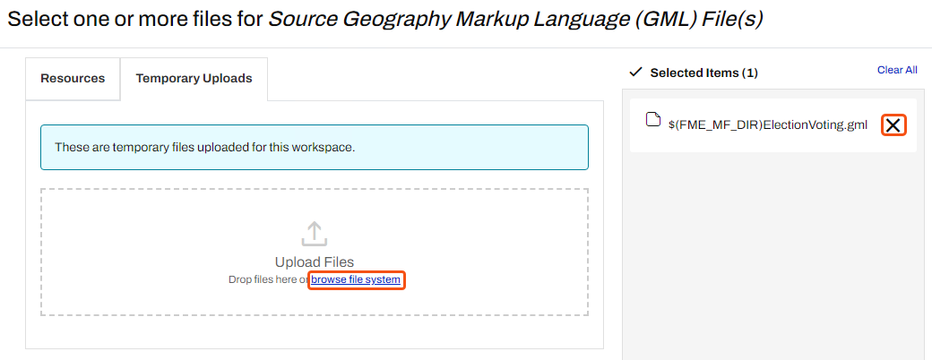Open the browse file system link
The height and width of the screenshot is (360, 932).
pos(356,279)
